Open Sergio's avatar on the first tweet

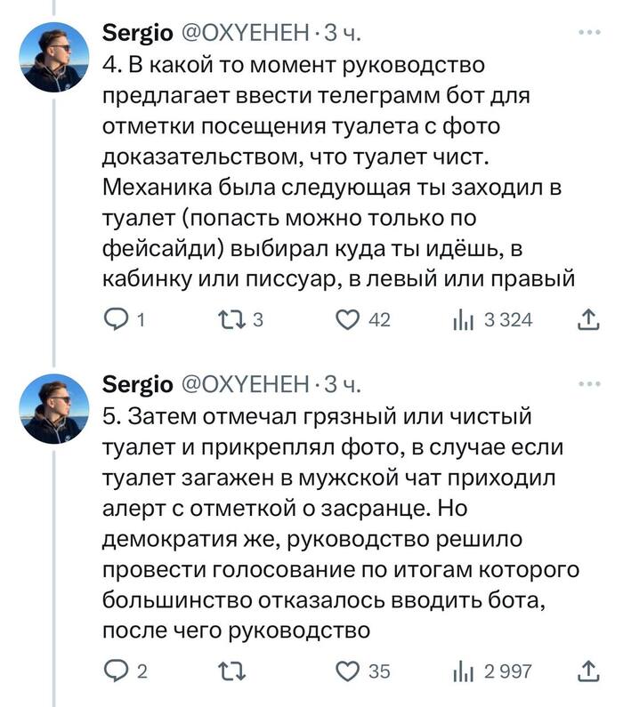(54, 56)
